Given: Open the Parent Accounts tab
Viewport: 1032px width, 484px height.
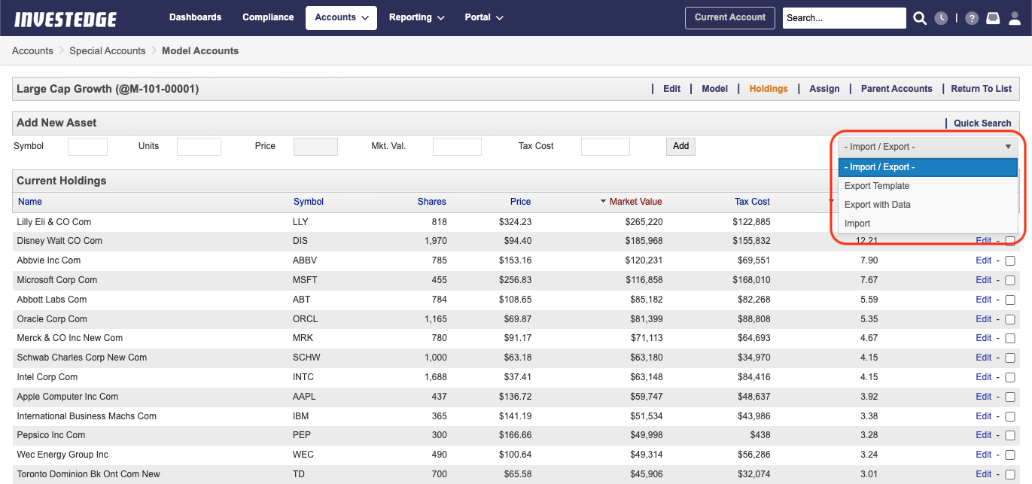Looking at the screenshot, I should (897, 89).
